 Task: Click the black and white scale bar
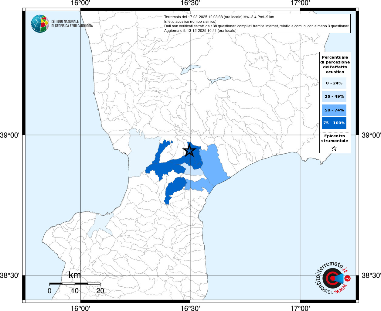(x=75, y=284)
